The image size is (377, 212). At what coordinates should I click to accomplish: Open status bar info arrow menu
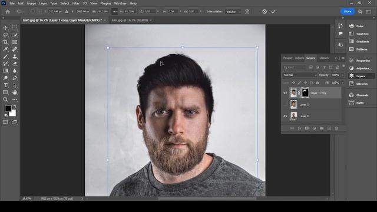(x=82, y=199)
